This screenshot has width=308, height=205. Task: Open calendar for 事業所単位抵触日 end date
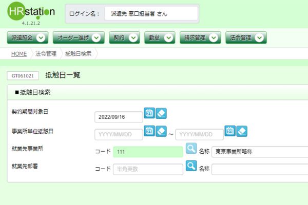click(230, 131)
